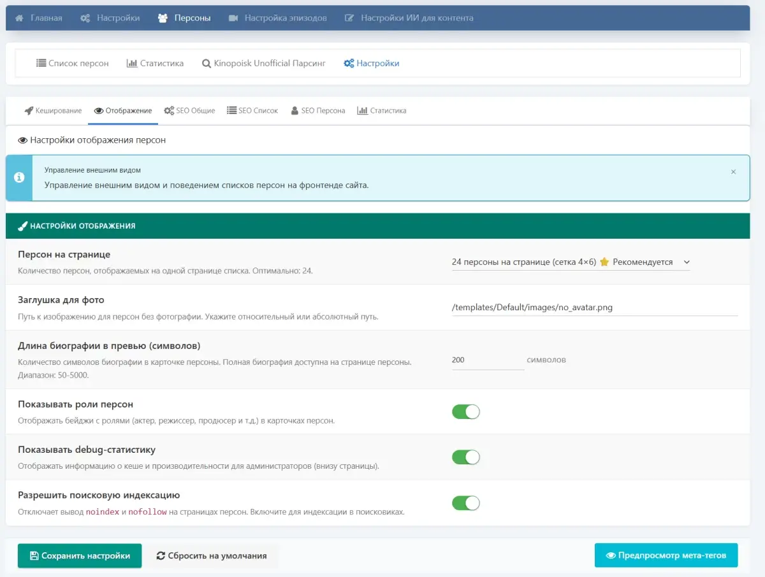Click the list icon beside Список персон
This screenshot has width=765, height=577.
point(41,63)
